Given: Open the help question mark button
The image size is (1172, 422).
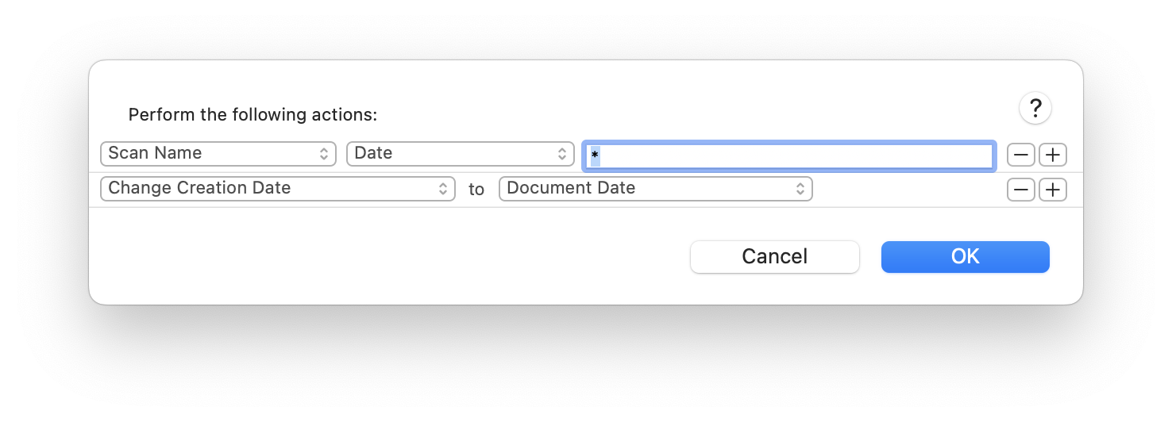Looking at the screenshot, I should coord(1035,108).
